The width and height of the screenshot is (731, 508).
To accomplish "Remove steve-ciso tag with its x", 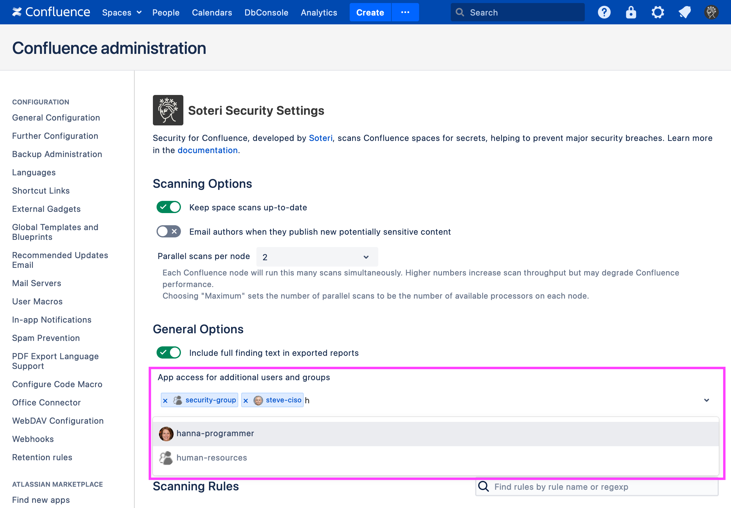I will click(245, 401).
